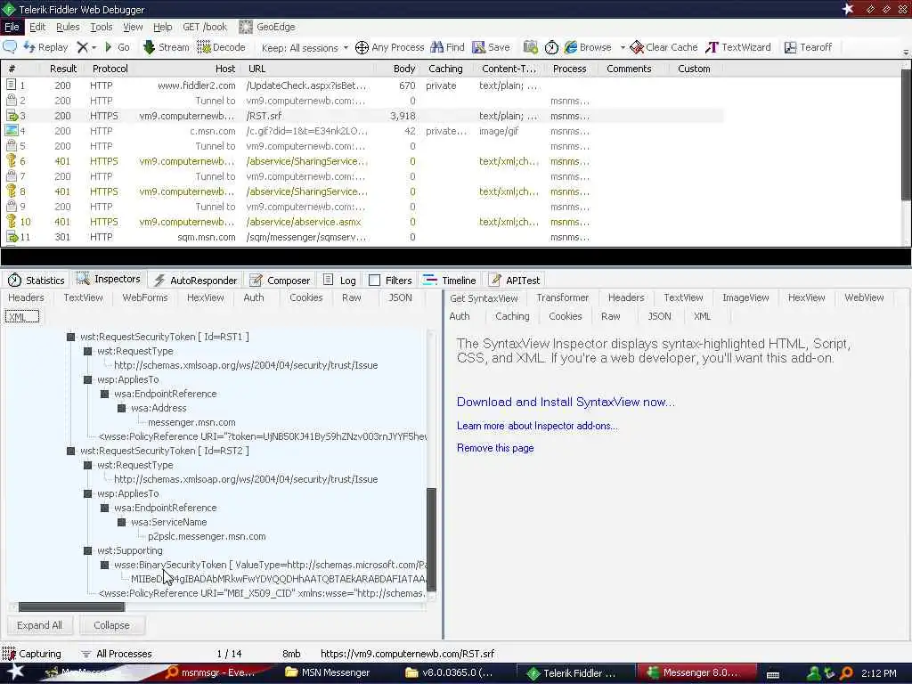Open the View menu

(133, 27)
